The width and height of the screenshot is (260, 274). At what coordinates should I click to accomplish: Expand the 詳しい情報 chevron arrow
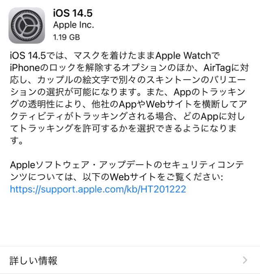245,260
